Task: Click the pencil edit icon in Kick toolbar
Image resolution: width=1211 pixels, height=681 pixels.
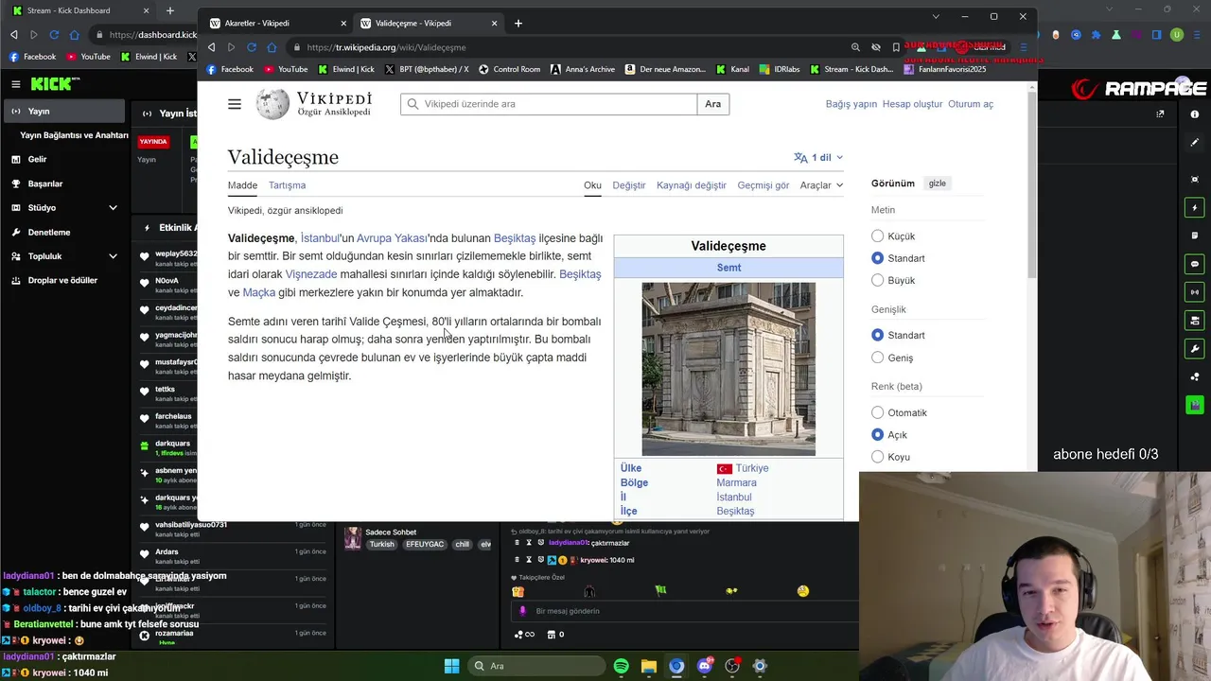Action: pyautogui.click(x=1195, y=143)
